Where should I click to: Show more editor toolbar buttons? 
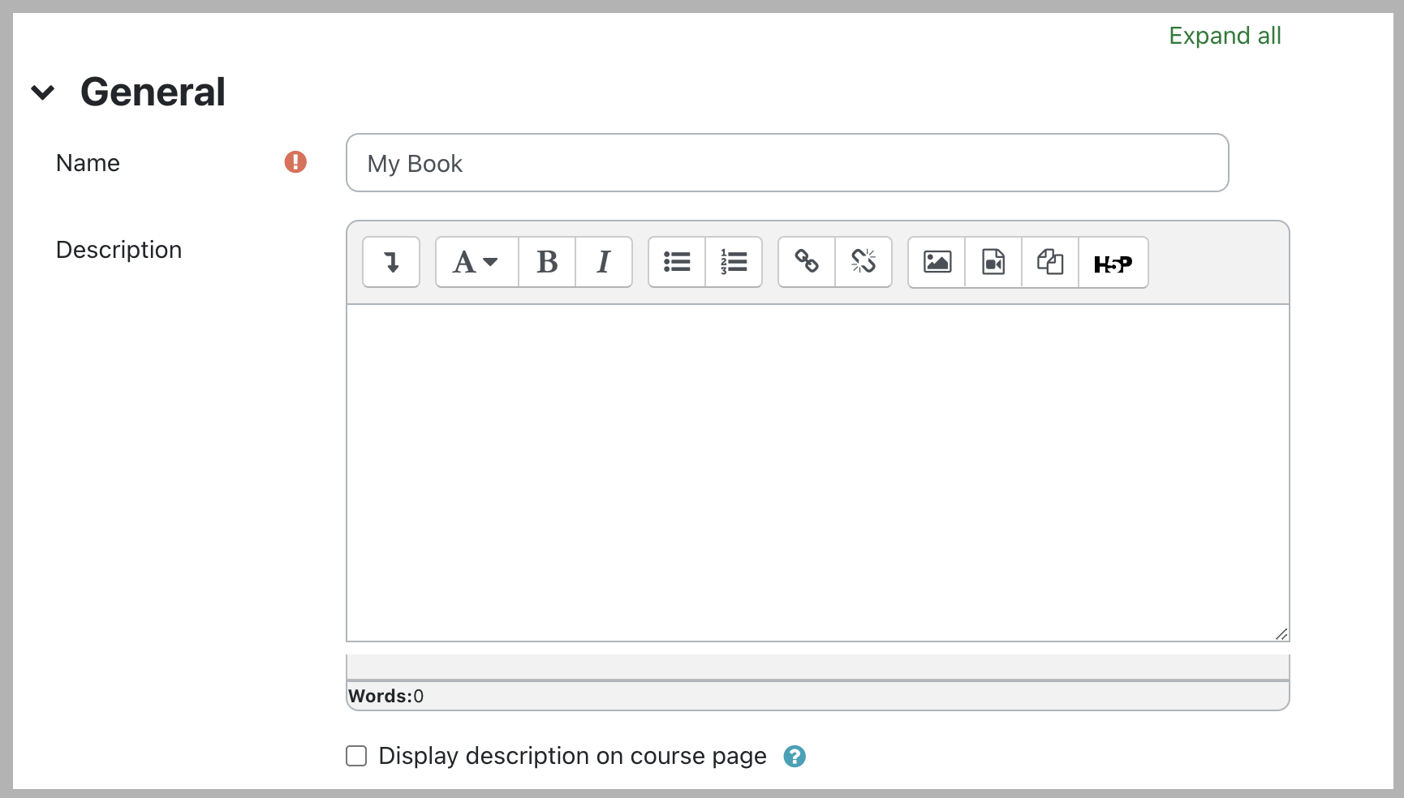[x=391, y=262]
